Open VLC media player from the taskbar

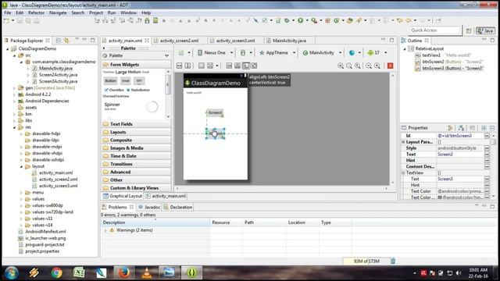pos(147,272)
